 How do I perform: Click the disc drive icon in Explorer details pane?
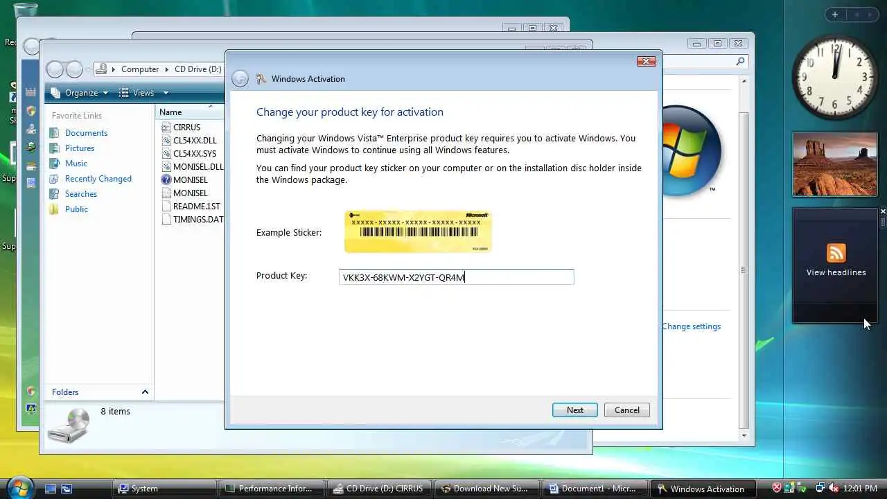[x=69, y=426]
